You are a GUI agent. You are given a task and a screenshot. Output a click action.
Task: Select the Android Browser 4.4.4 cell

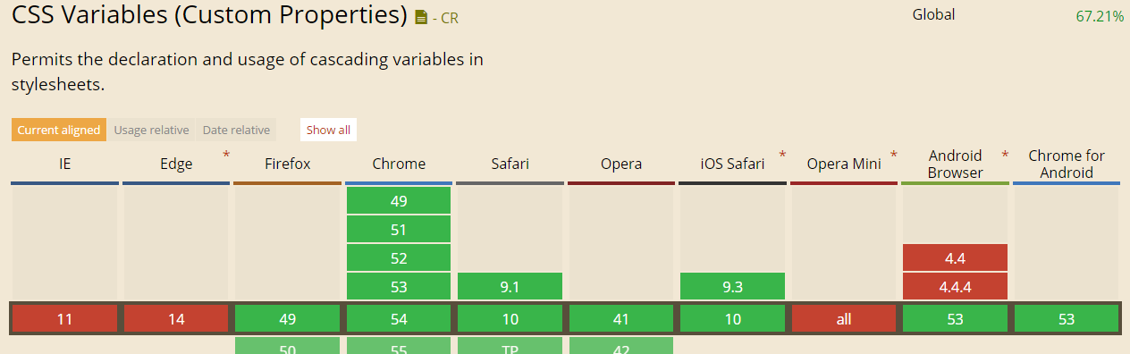tap(955, 287)
